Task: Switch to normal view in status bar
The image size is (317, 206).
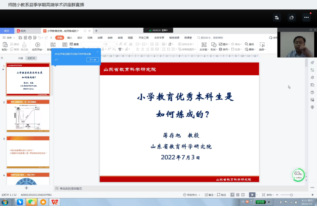Action: (232, 195)
